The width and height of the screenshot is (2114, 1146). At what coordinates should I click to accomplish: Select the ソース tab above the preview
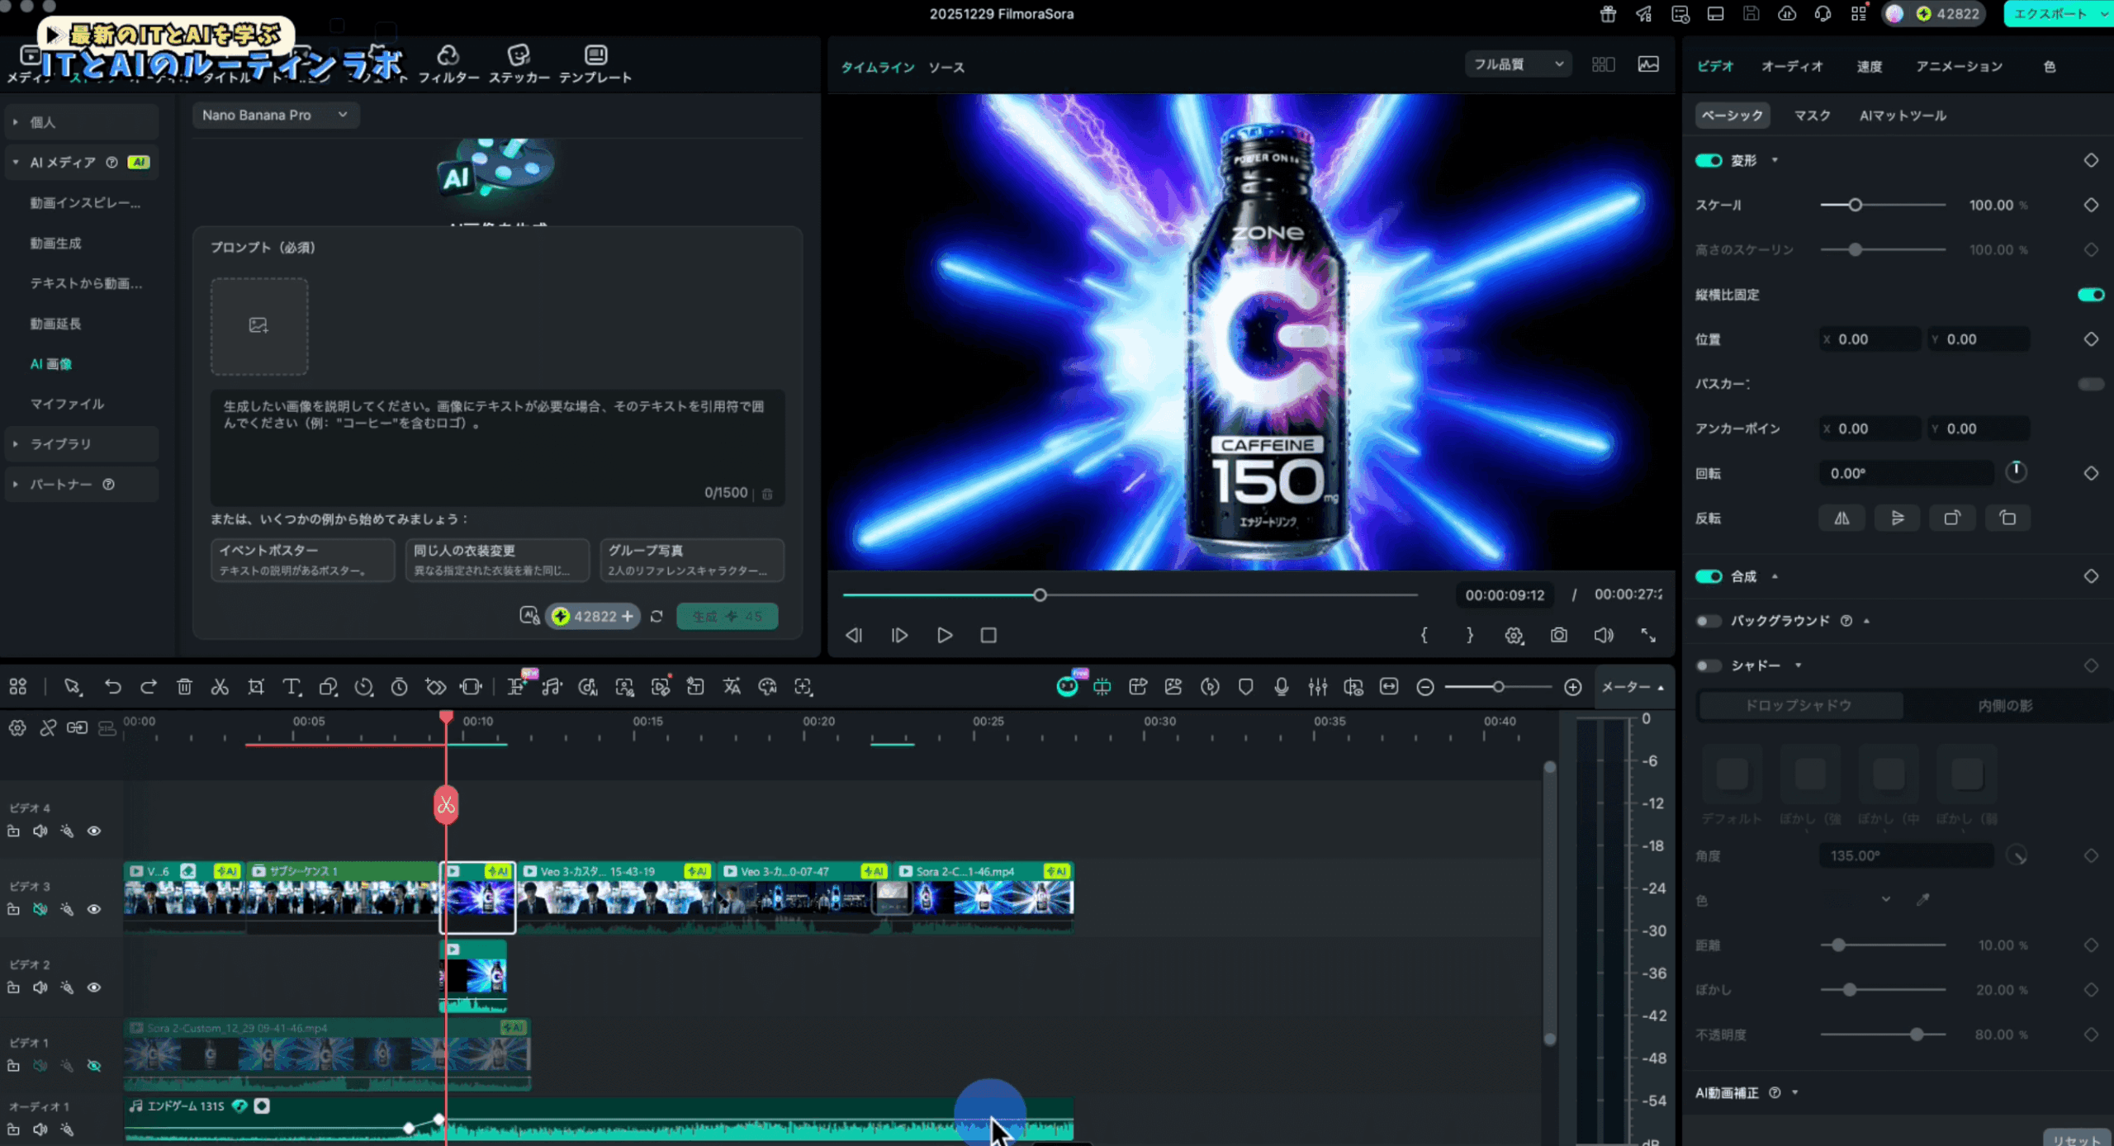point(946,68)
